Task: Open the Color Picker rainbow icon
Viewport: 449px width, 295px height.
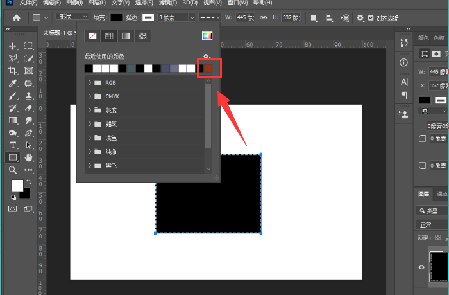Action: [207, 36]
